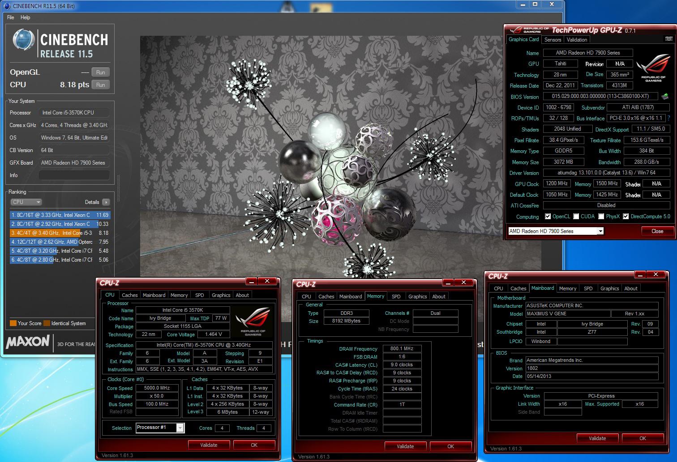Click the Cinebench sphere icon in title bar
677x462 pixels.
point(8,5)
